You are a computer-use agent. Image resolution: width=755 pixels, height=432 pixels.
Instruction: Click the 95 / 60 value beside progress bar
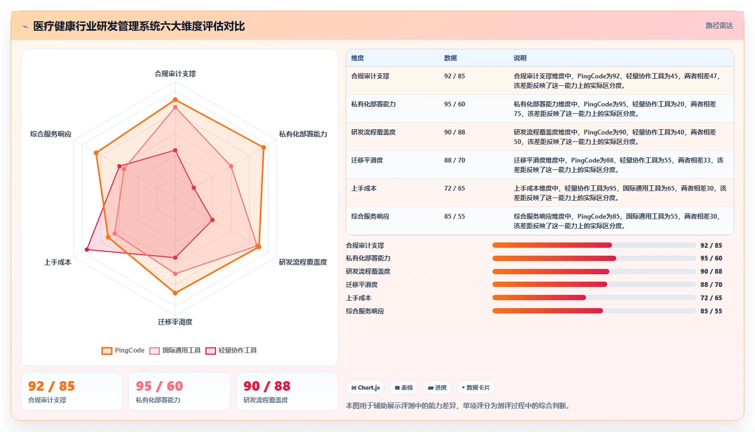pos(711,258)
